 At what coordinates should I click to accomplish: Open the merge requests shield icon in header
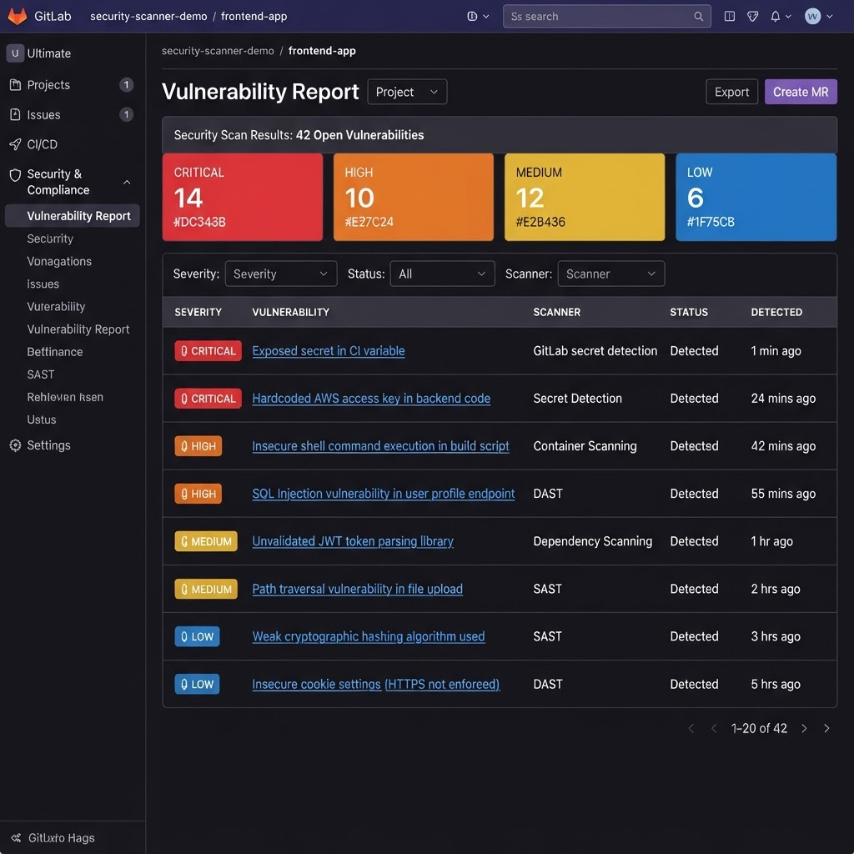tap(753, 17)
